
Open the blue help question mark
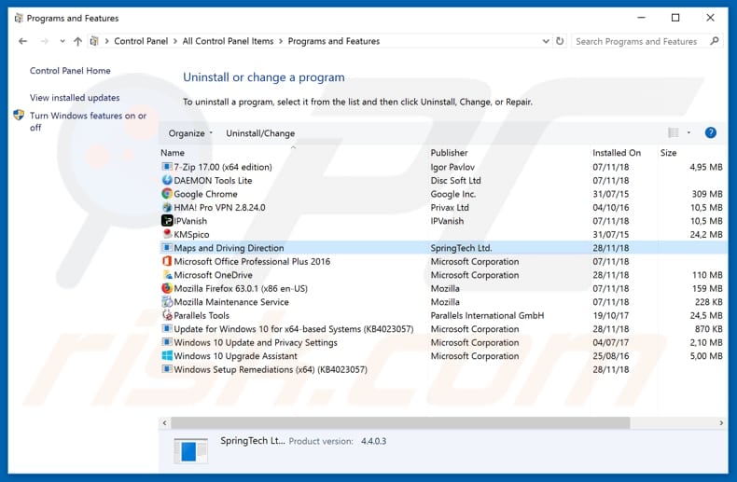(x=710, y=133)
